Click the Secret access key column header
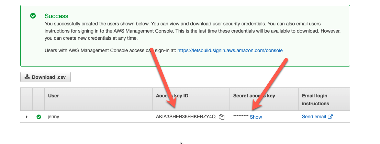This screenshot has height=144, width=380. pyautogui.click(x=254, y=96)
